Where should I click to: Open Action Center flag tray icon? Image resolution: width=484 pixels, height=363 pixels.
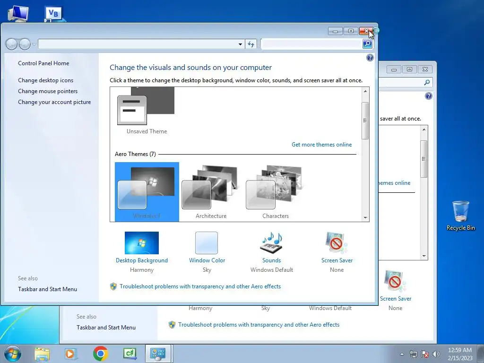point(425,354)
